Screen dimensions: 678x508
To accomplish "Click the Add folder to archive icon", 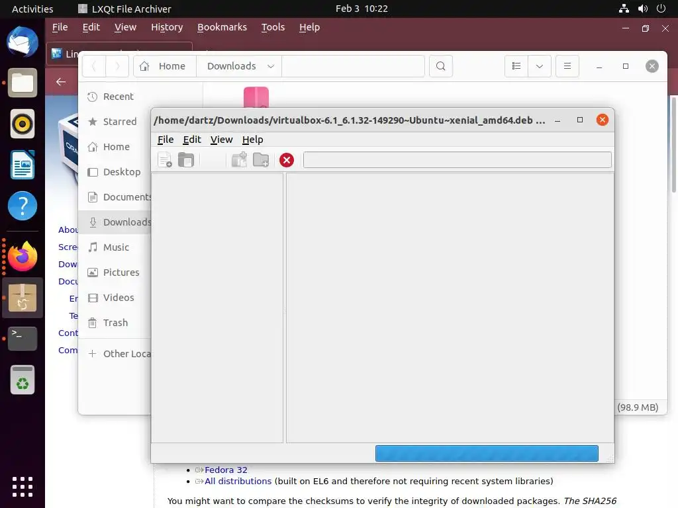I will coord(261,160).
